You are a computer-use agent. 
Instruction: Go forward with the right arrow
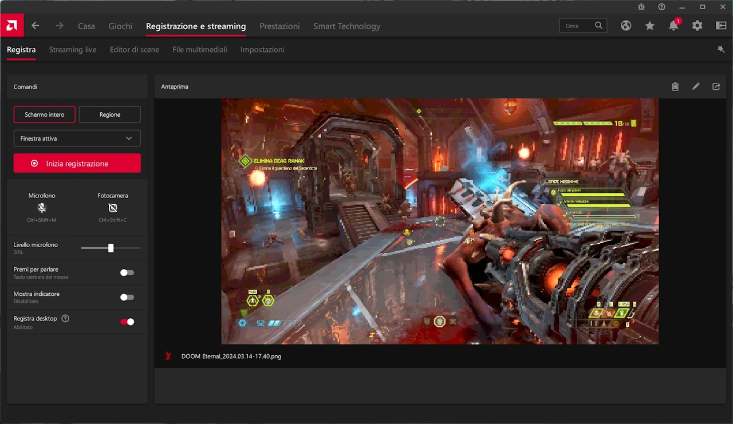(60, 26)
